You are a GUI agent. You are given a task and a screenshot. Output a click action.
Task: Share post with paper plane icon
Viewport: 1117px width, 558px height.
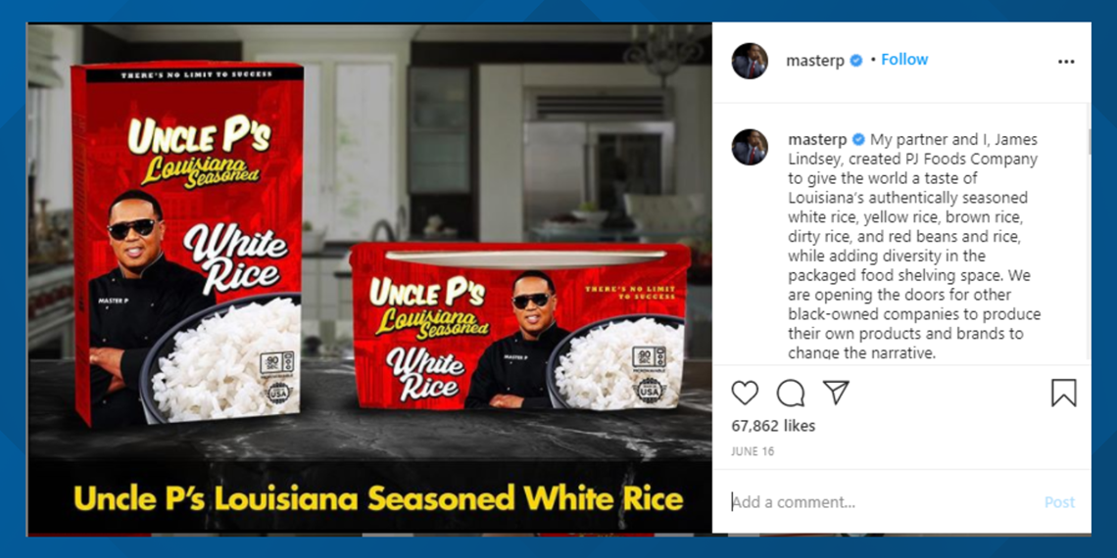point(836,393)
